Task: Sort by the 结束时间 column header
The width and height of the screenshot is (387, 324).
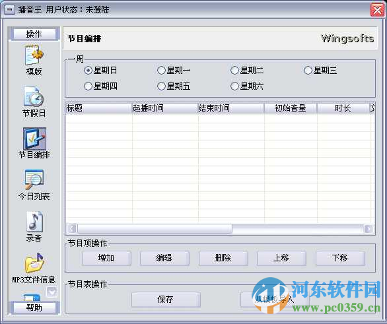Action: coord(231,108)
